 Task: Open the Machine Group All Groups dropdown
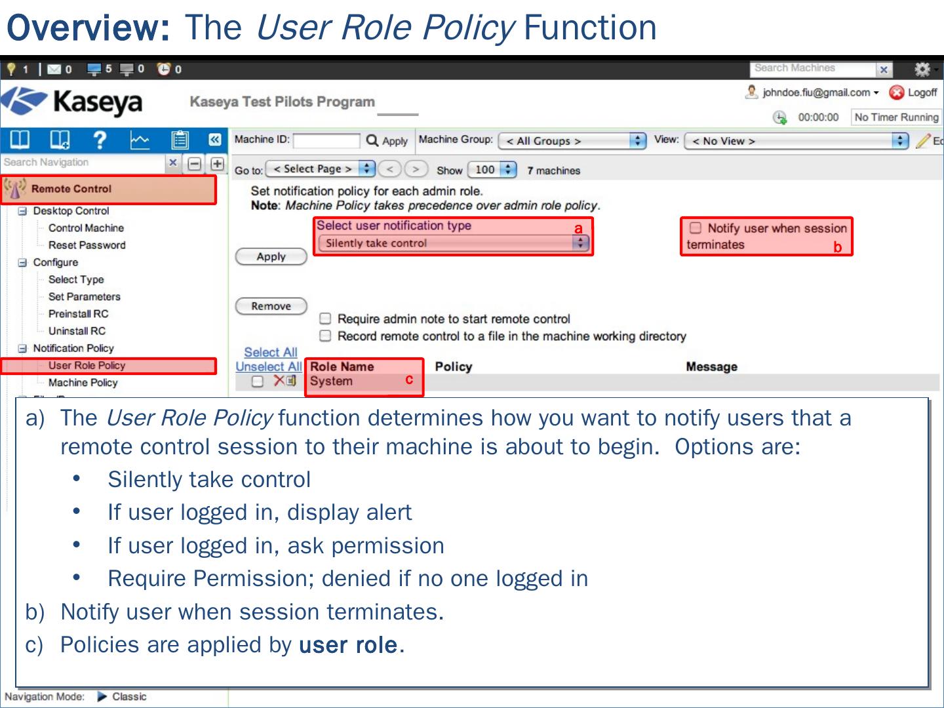(572, 141)
